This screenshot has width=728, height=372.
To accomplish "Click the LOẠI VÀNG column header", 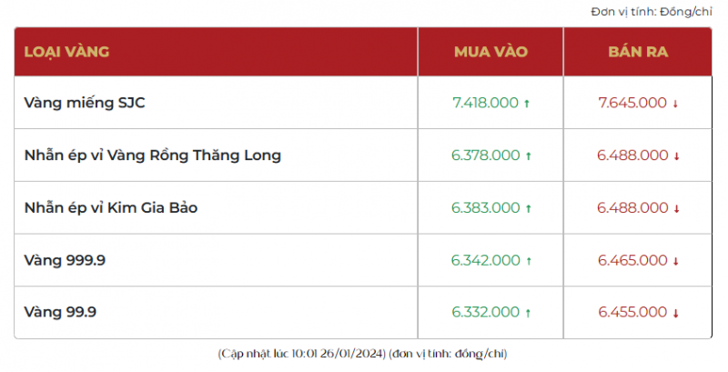I will point(66,52).
